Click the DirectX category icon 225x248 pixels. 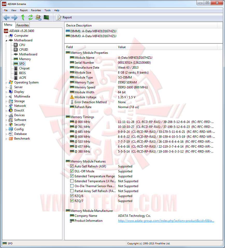point(11,110)
